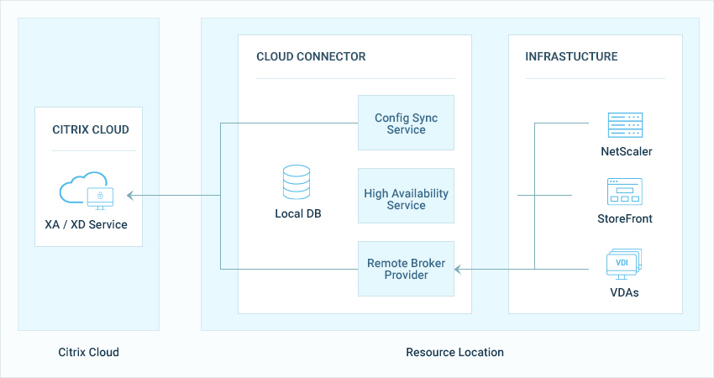Click the Remote Broker Provider box

(407, 269)
